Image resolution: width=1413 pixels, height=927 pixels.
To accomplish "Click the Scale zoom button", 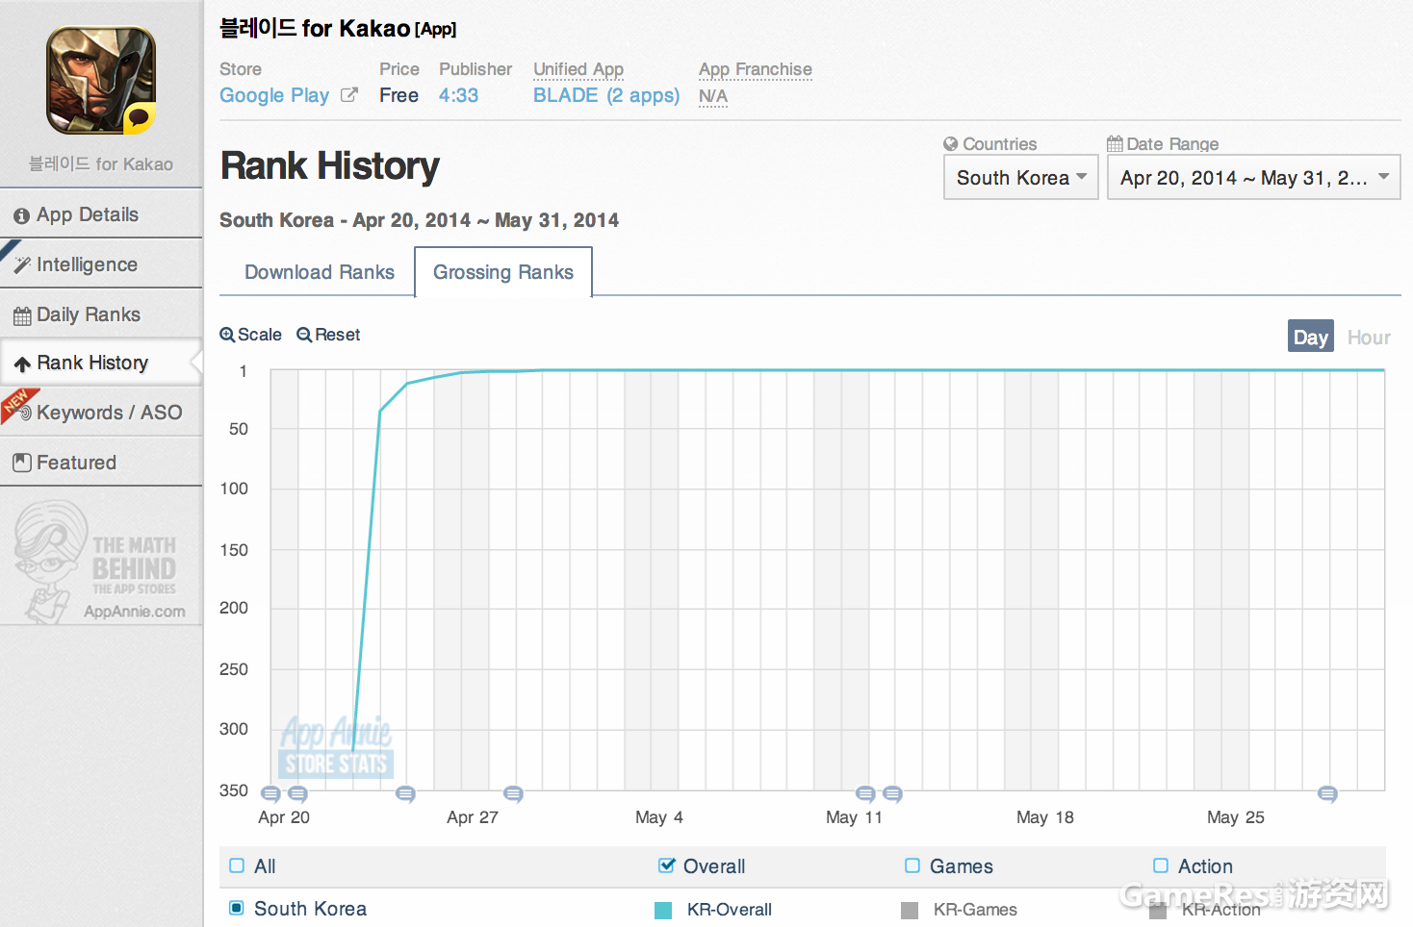I will 251,335.
